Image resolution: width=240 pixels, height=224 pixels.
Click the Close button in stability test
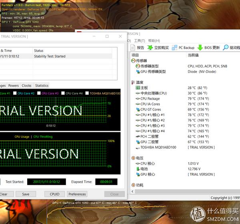114,194
